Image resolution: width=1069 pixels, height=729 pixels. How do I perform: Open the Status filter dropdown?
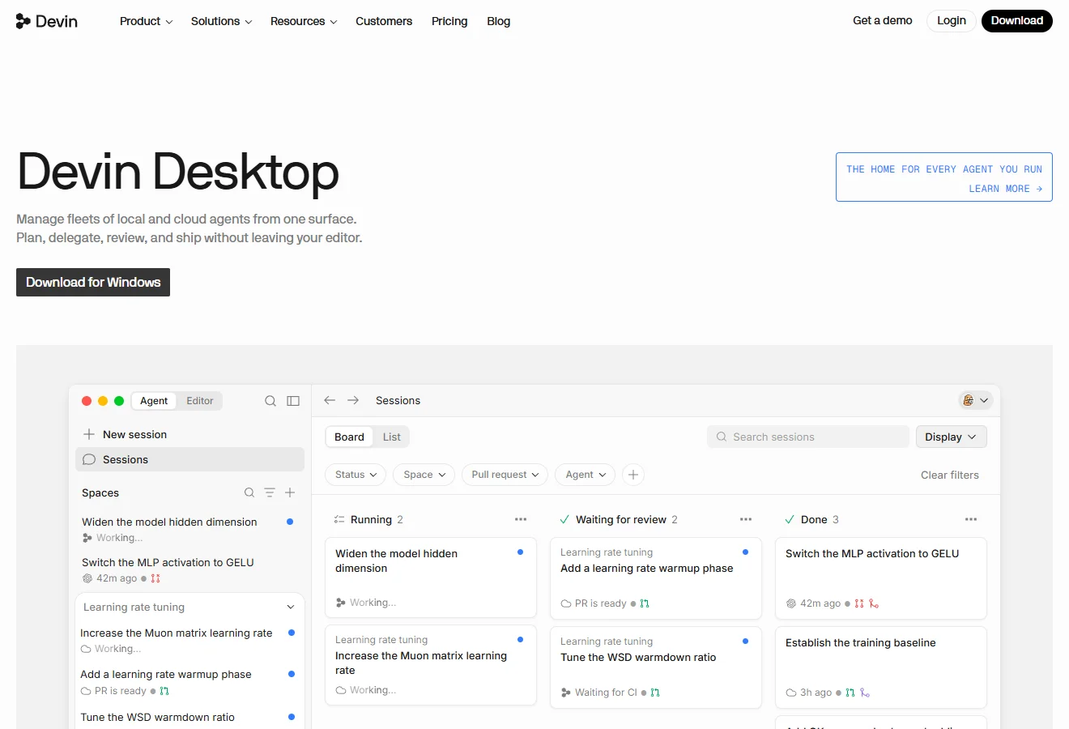click(356, 475)
